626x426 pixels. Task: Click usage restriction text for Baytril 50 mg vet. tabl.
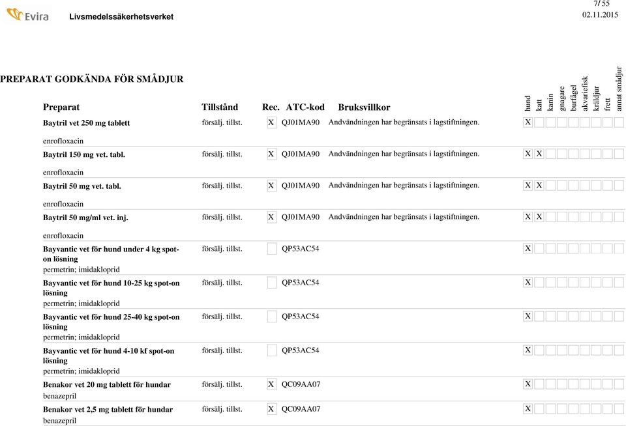coord(404,185)
